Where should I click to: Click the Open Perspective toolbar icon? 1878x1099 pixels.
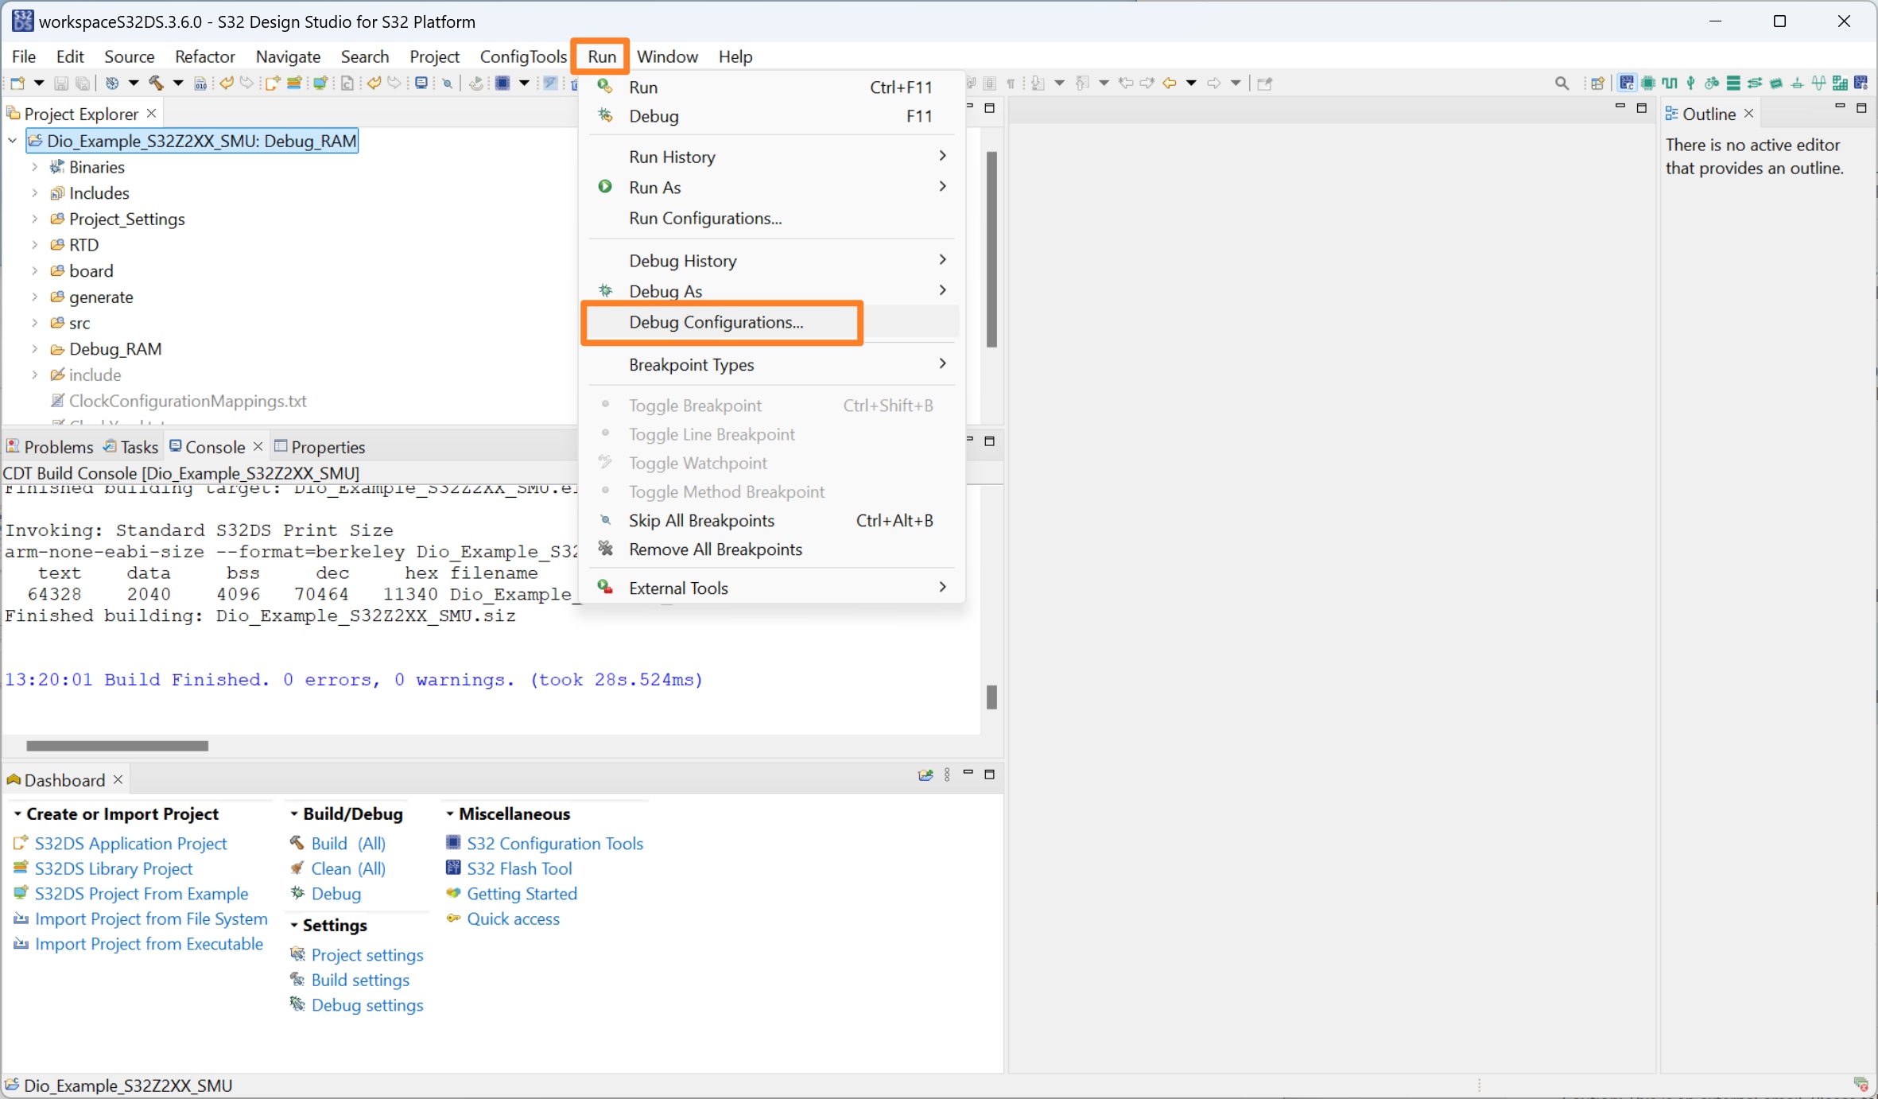click(x=1597, y=83)
